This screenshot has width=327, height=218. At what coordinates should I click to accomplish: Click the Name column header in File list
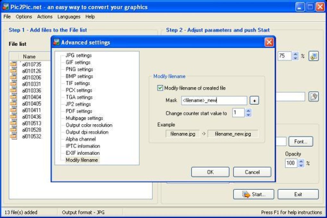[29, 56]
